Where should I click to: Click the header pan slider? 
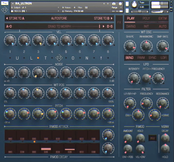click(140, 12)
